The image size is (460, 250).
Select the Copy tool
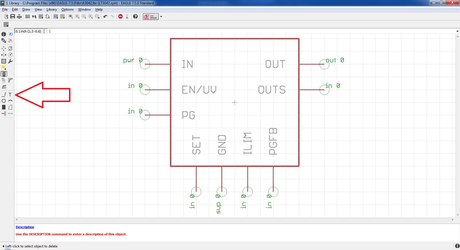coord(10,49)
